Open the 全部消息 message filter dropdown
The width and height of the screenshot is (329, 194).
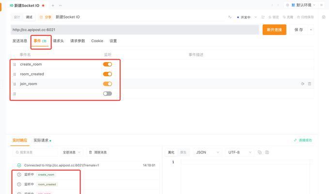point(72,152)
